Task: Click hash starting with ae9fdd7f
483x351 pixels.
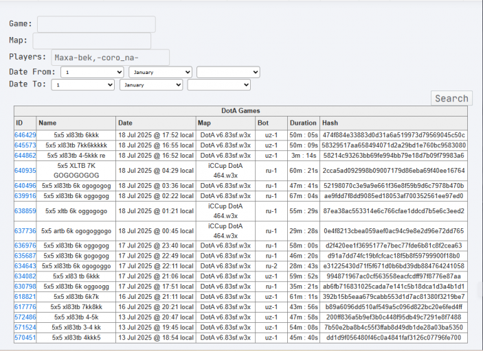Action: point(394,196)
